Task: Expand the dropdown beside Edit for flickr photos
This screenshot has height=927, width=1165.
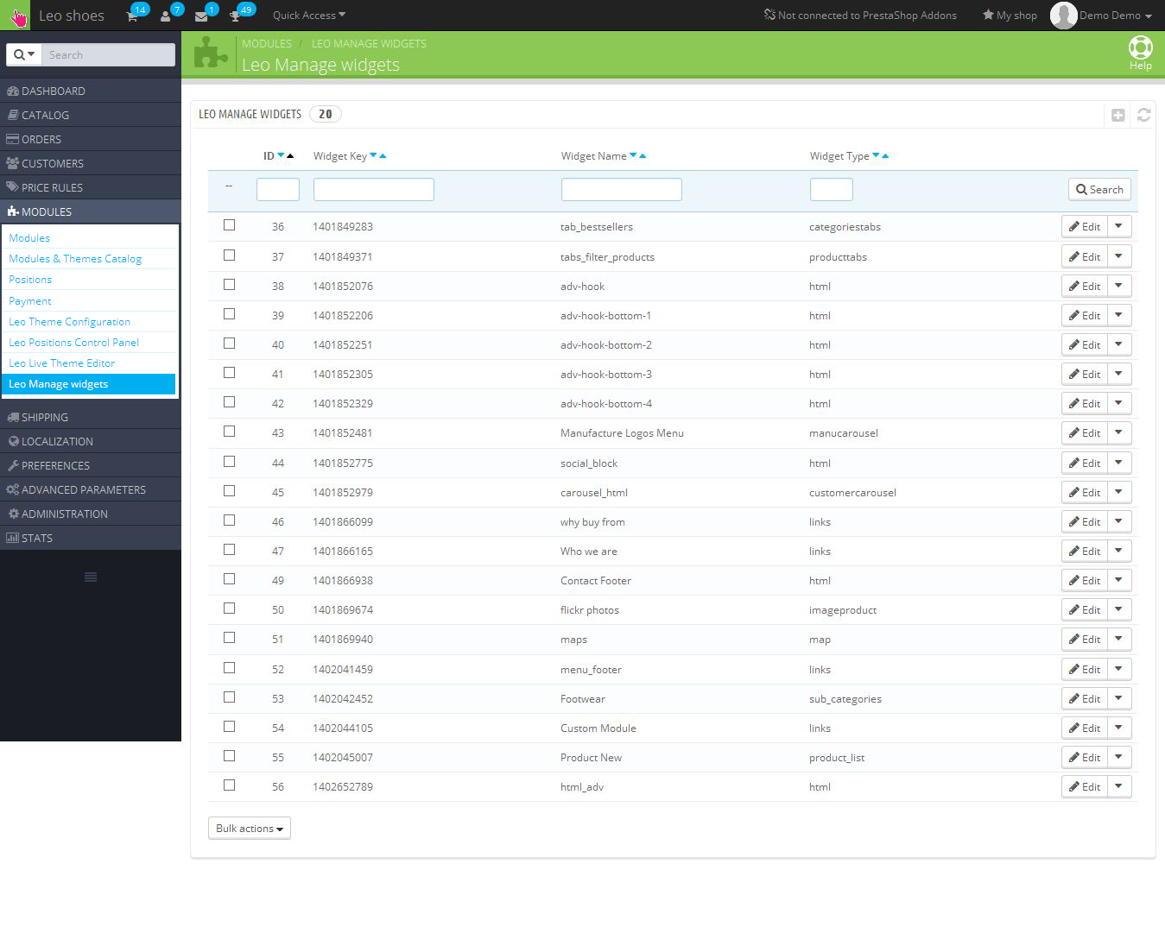Action: point(1119,609)
